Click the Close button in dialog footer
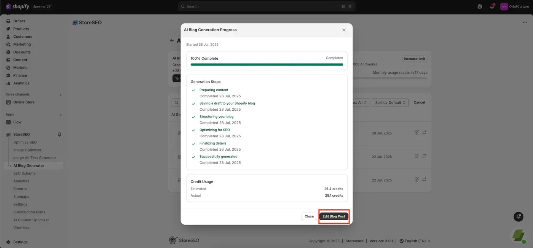Viewport: 533px width, 248px height. pos(309,216)
